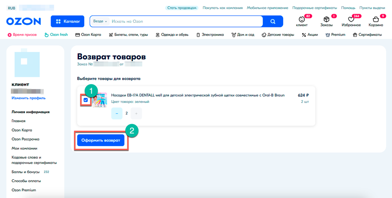The width and height of the screenshot is (392, 198).
Task: Open the Помощь link
Action: [348, 8]
